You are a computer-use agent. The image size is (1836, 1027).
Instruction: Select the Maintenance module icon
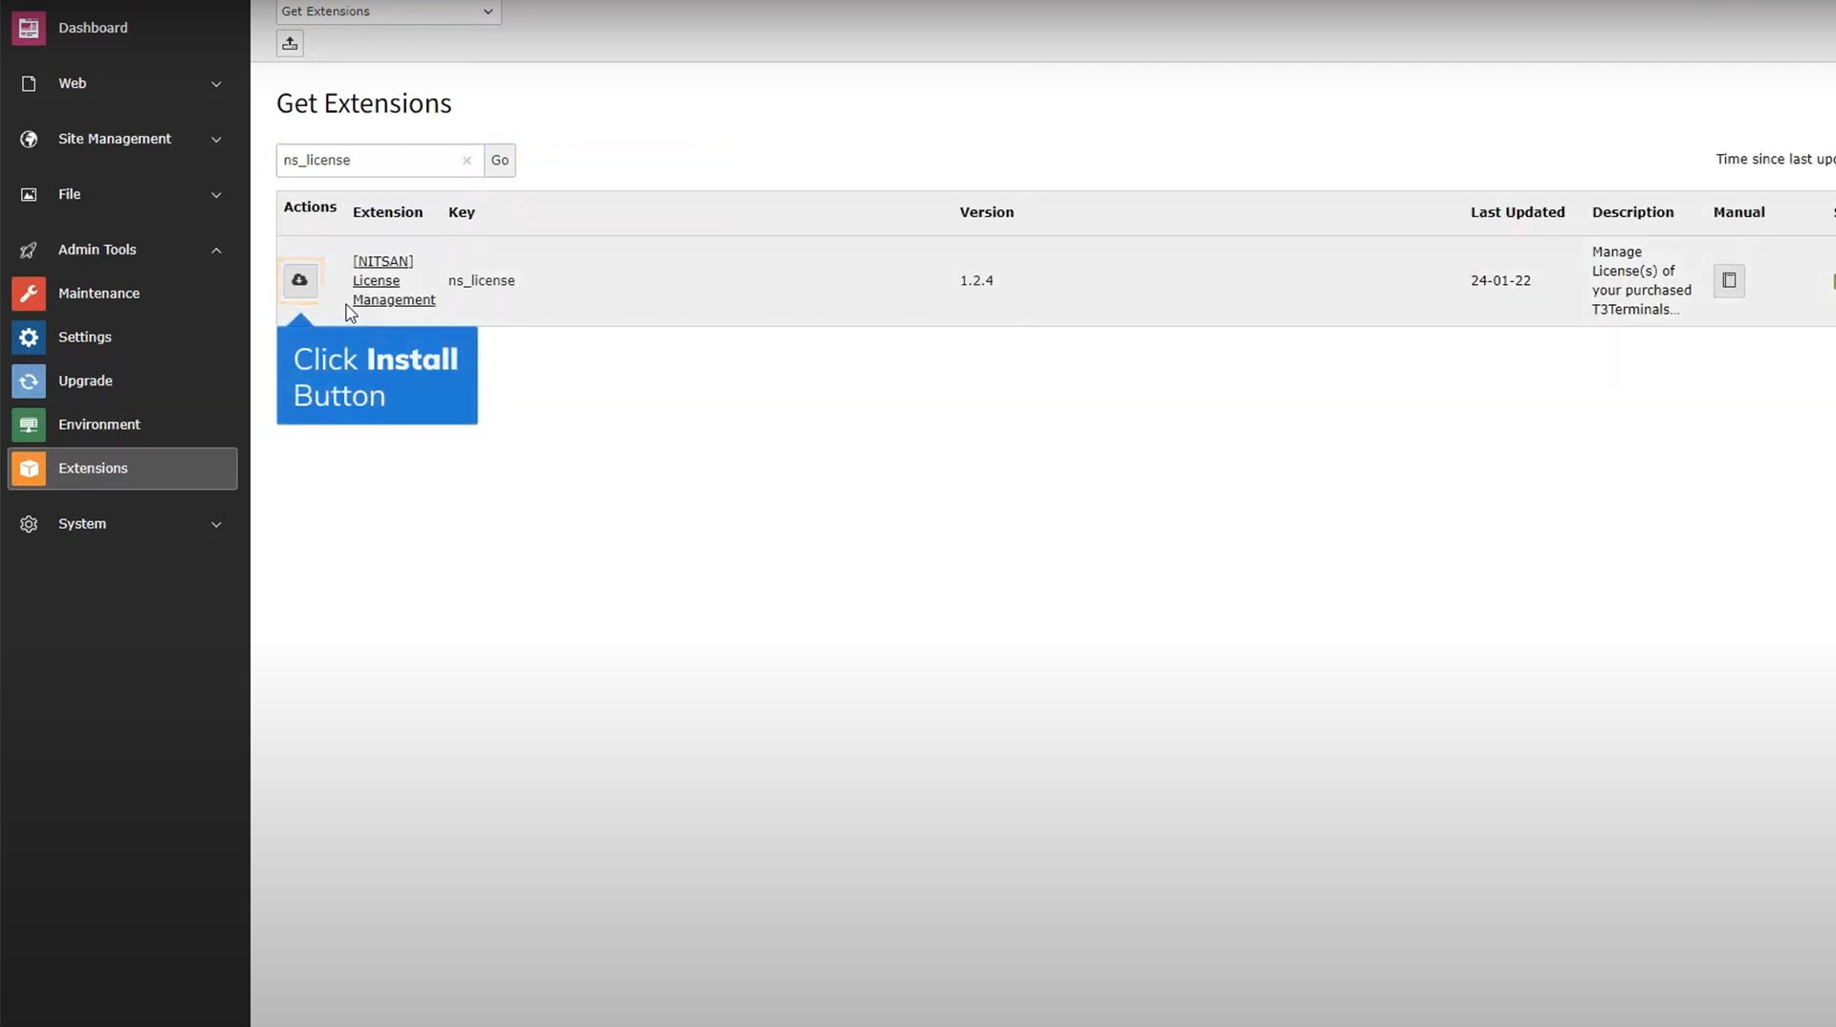click(x=29, y=294)
